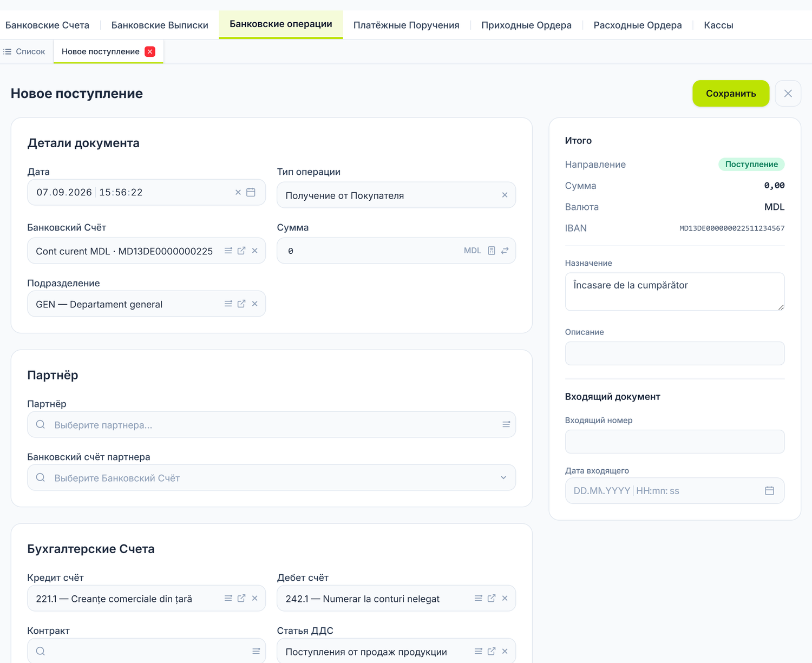Focus the Входящий номер field

675,441
